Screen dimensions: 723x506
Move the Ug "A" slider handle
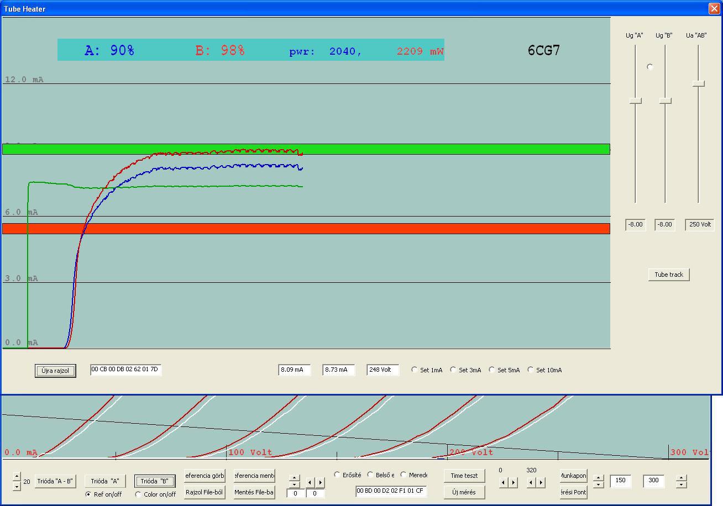click(x=636, y=101)
